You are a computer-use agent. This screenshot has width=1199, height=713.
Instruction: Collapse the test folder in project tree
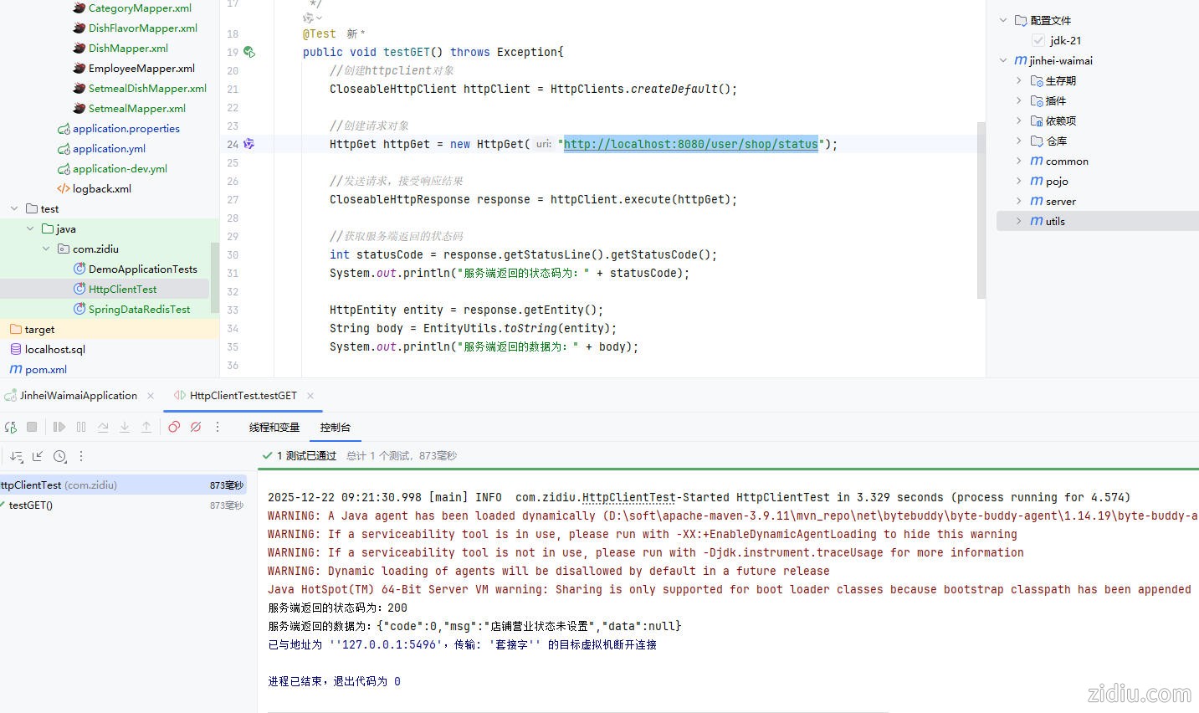tap(14, 208)
